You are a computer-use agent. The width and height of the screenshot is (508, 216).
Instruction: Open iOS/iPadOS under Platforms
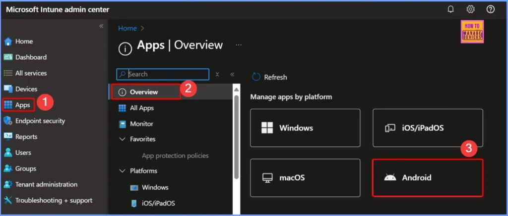click(x=158, y=204)
